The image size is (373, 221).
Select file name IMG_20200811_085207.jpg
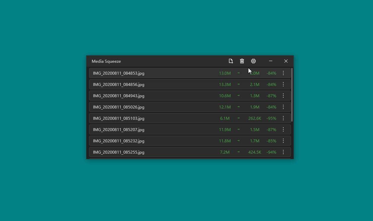(119, 130)
